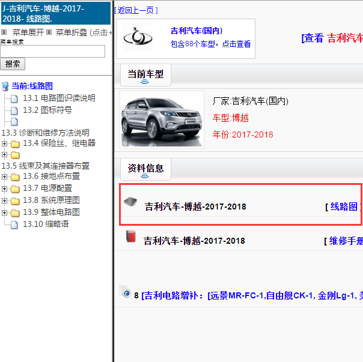Click the folder icon for 13.6 接地点布置

click(x=15, y=177)
